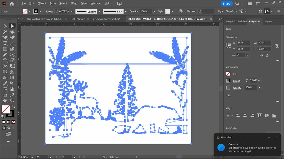Set reference point in Transform grid
Viewport: 284px width, 159px height.
click(229, 46)
